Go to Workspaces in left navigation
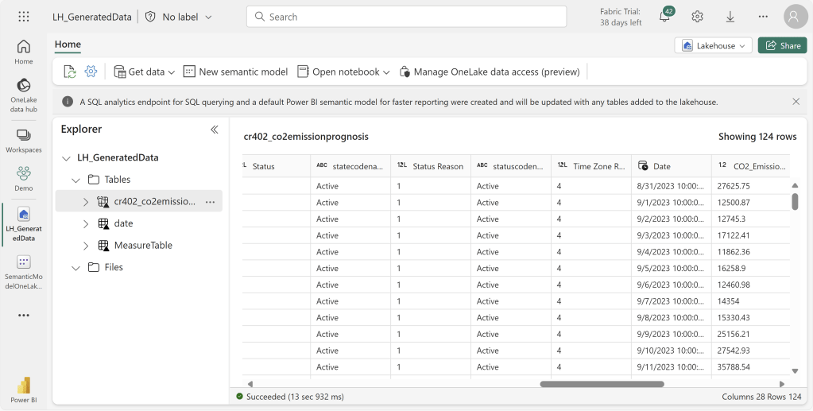 [x=24, y=140]
